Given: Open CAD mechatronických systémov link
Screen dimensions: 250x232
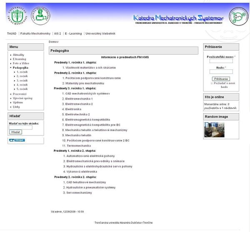Looking at the screenshot, I should click(87, 94).
